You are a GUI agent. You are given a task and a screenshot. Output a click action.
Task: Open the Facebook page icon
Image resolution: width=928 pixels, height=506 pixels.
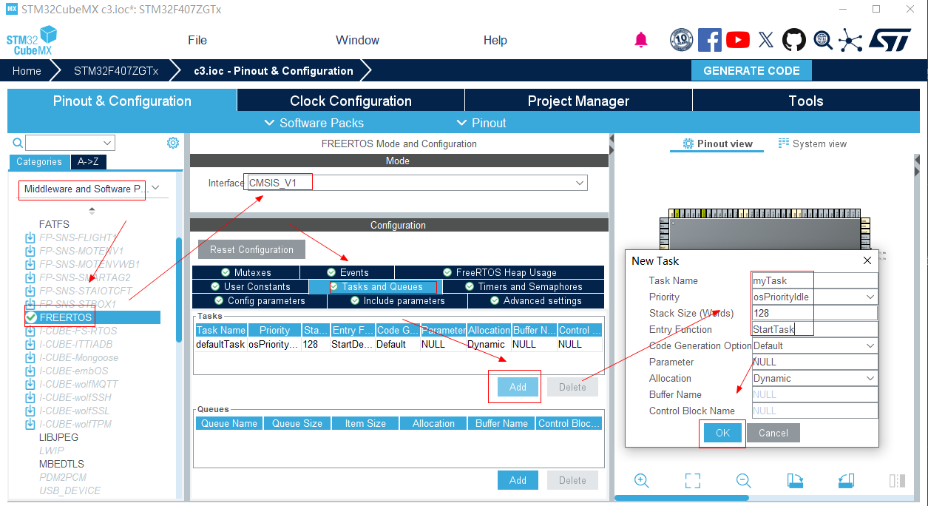(x=709, y=40)
